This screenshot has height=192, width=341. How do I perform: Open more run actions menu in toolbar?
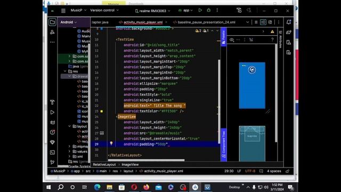[217, 10]
